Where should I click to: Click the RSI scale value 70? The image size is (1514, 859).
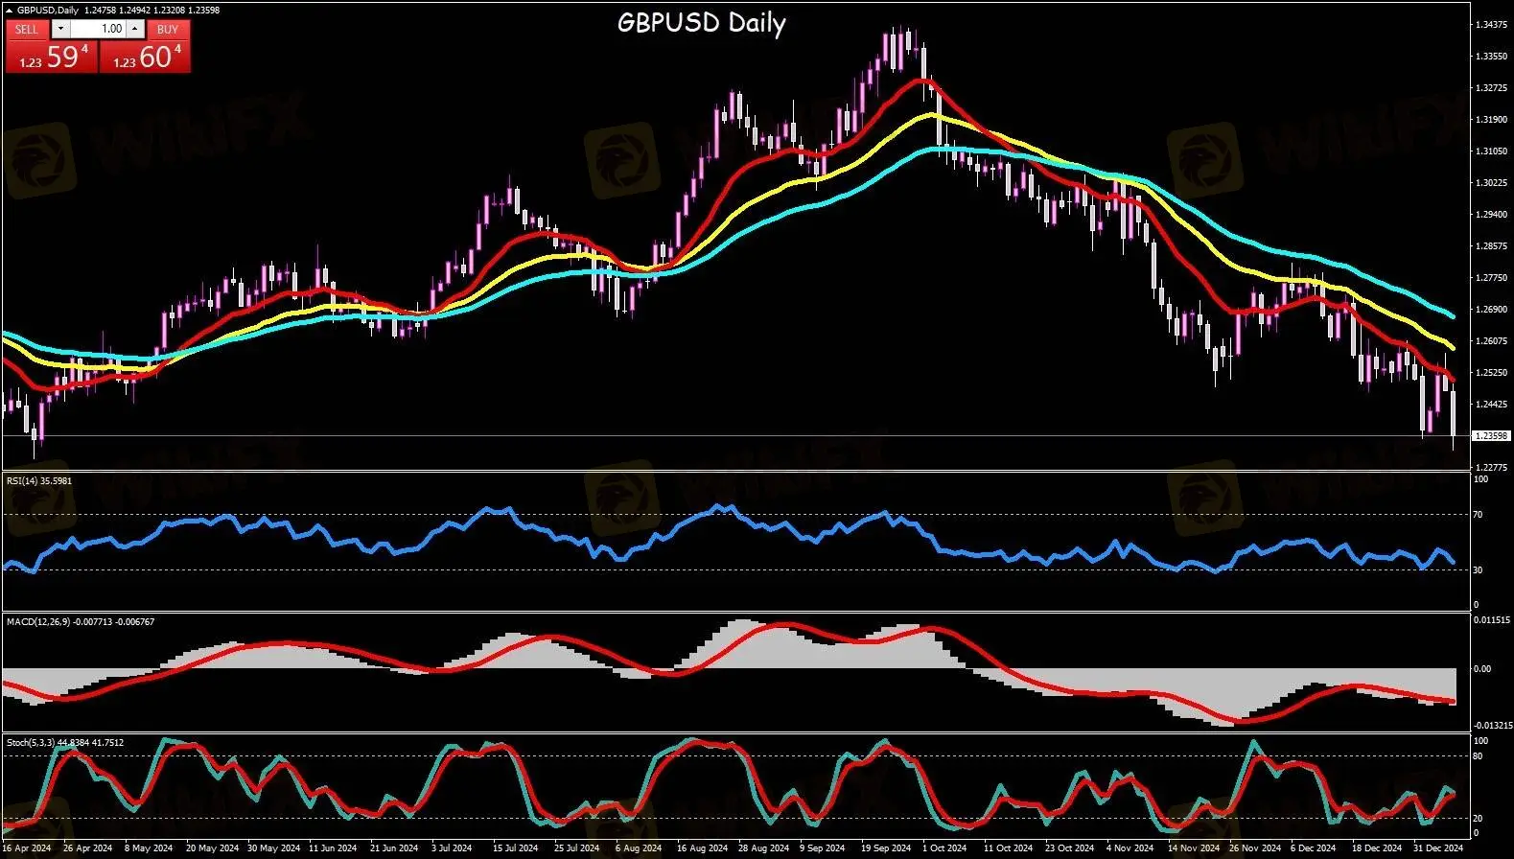click(1479, 515)
